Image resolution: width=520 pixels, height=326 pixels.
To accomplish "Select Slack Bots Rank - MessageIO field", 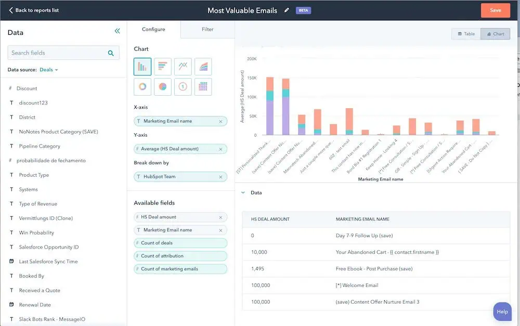I will point(51,319).
